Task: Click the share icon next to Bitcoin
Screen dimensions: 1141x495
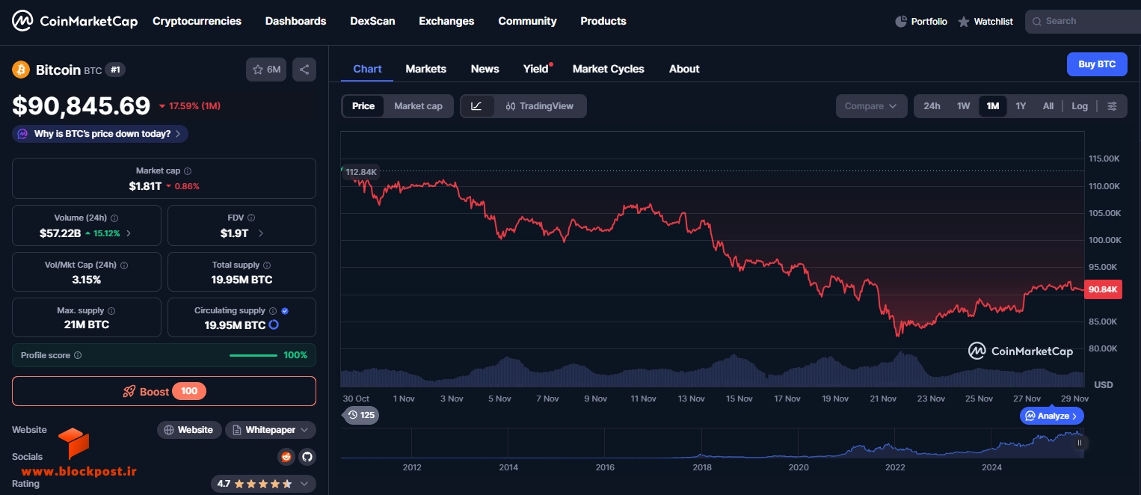Action: point(304,70)
